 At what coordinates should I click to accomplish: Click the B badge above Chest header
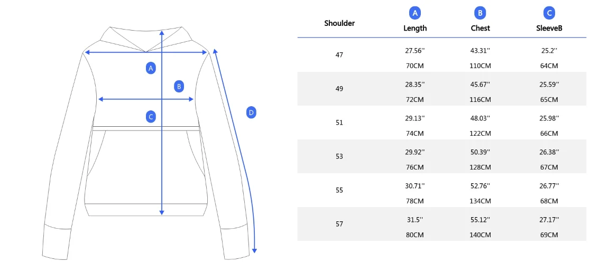[x=480, y=13]
